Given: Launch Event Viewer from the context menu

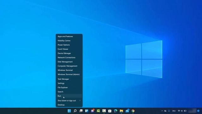Looking at the screenshot, I should click(69, 49).
